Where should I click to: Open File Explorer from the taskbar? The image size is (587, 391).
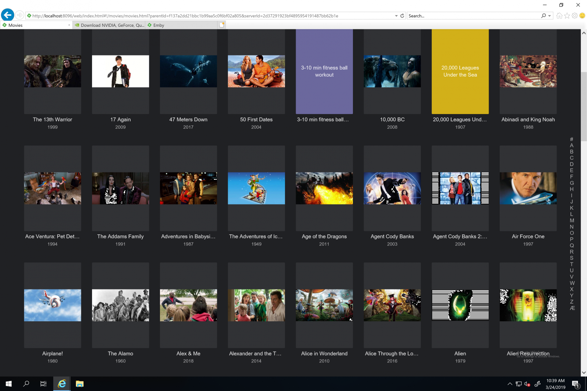[x=80, y=384]
